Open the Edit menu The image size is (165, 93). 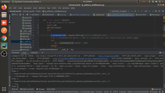[15, 8]
